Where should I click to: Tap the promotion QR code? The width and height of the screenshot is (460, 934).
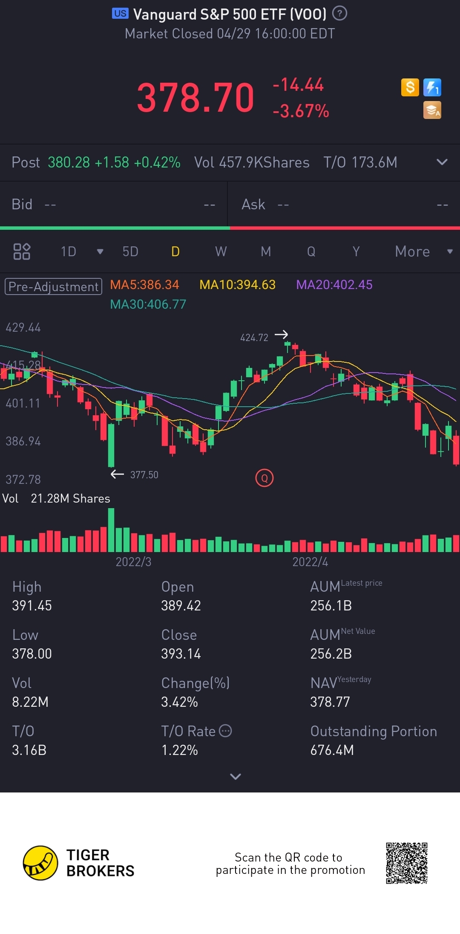point(407,863)
